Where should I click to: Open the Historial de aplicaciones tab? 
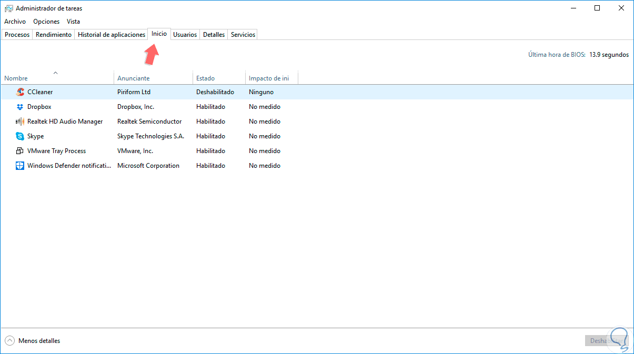[x=112, y=35]
